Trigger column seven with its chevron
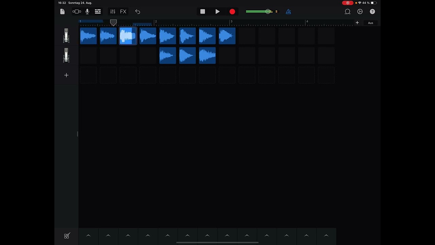The width and height of the screenshot is (435, 245). click(x=207, y=235)
